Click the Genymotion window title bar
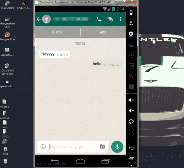The width and height of the screenshot is (184, 168). (76, 2)
